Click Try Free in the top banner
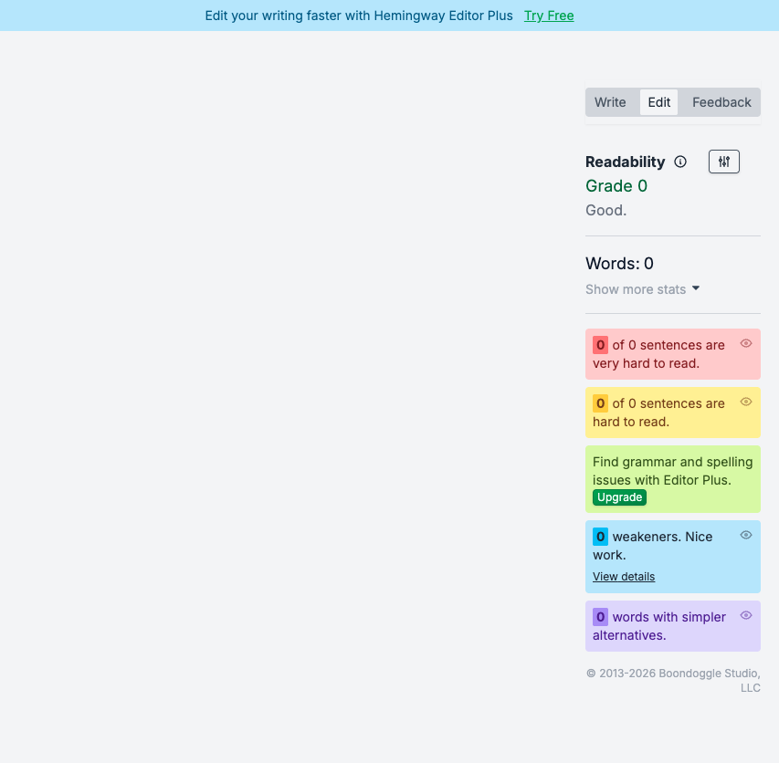The height and width of the screenshot is (763, 779). point(548,16)
